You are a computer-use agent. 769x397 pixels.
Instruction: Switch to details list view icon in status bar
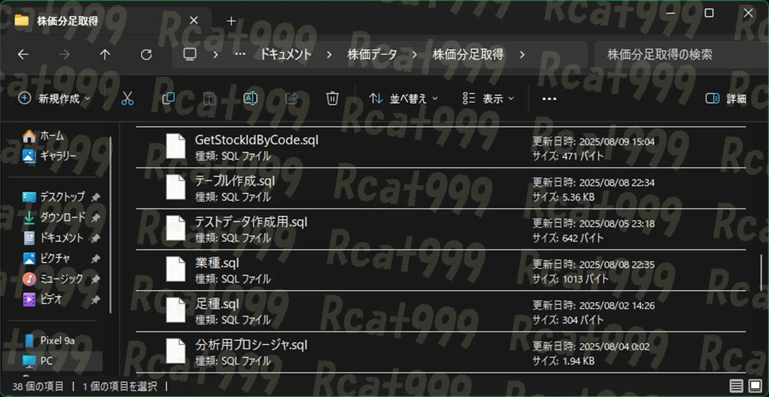pos(736,386)
